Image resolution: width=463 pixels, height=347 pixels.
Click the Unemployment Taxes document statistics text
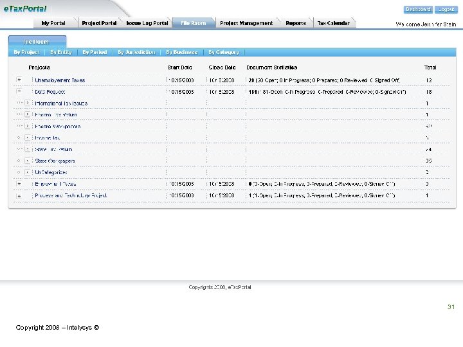(x=324, y=80)
